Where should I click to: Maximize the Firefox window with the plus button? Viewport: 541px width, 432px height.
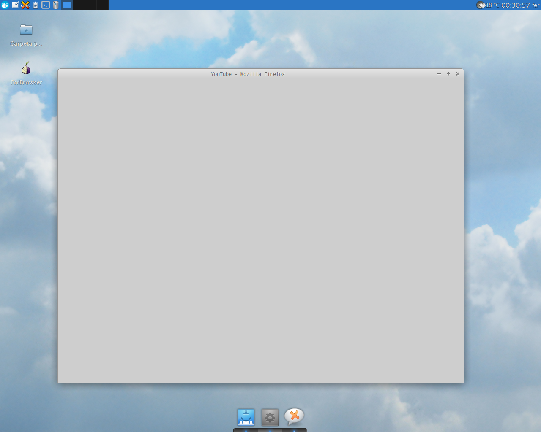click(448, 74)
